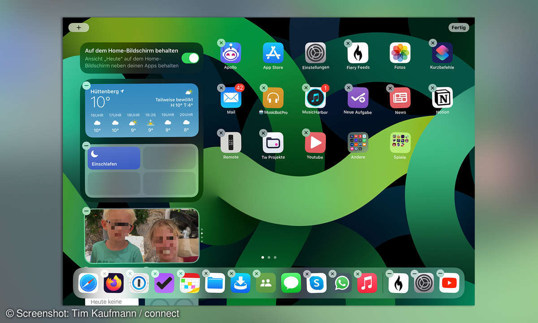
Task: Open the Remote app icon
Action: coord(231,143)
